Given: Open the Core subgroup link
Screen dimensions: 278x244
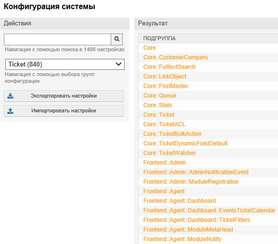Looking at the screenshot, I should click(x=150, y=48).
